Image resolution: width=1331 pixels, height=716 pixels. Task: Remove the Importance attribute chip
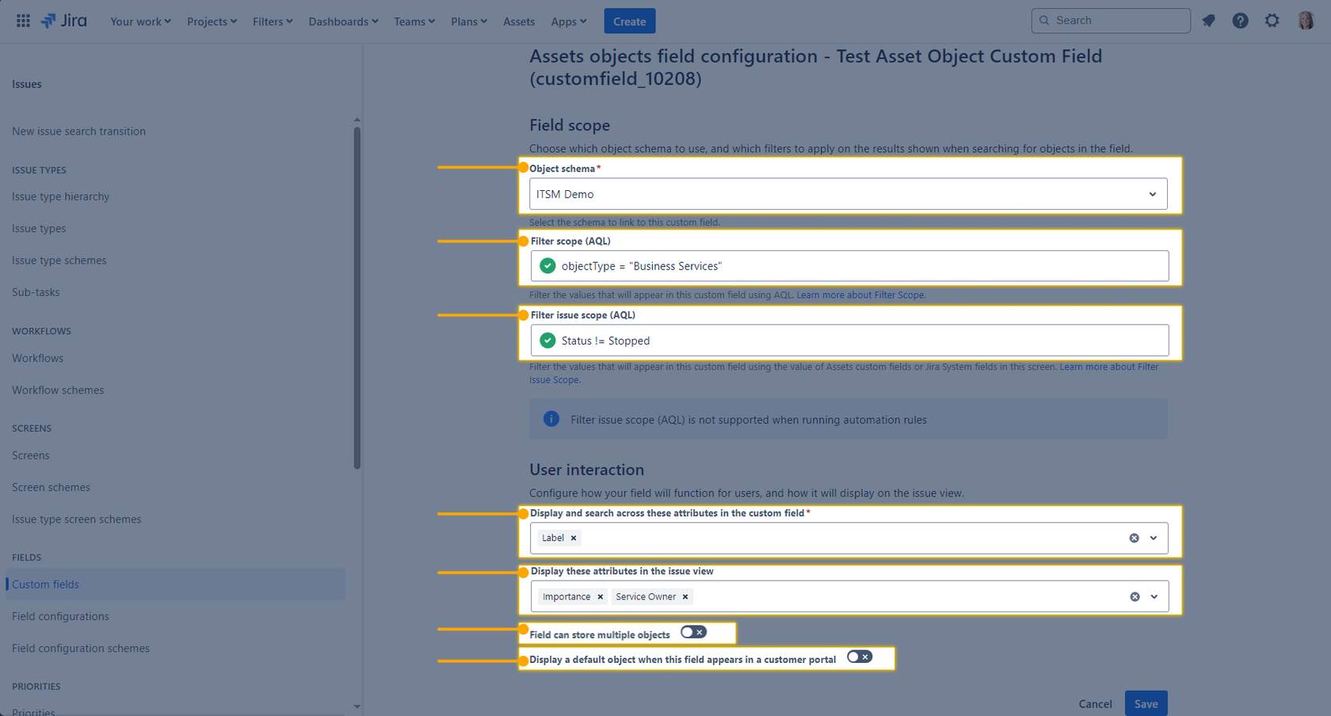click(x=600, y=596)
